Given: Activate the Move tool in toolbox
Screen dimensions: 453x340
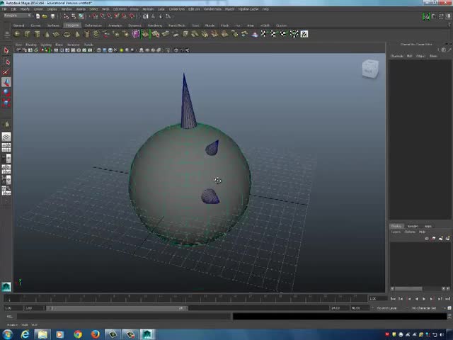Looking at the screenshot, I should point(6,82).
